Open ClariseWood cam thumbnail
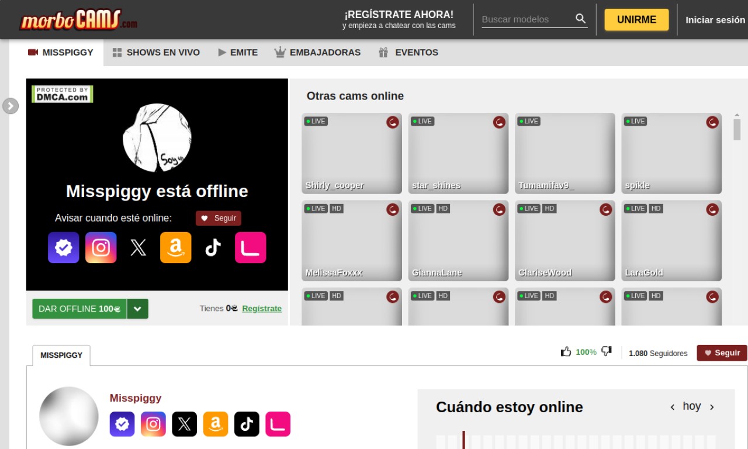The width and height of the screenshot is (748, 449). tap(565, 241)
